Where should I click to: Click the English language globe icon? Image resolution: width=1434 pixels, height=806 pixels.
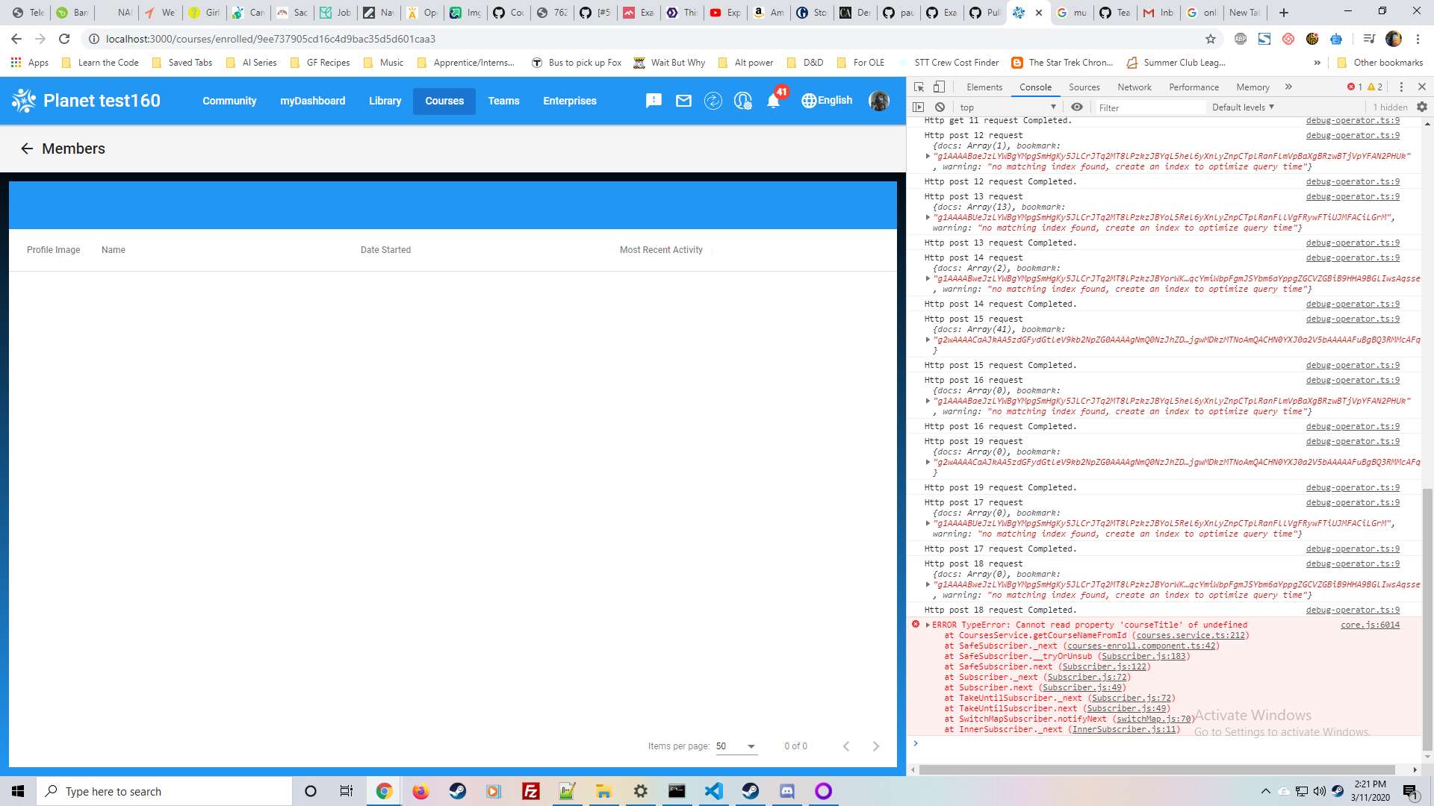point(809,101)
